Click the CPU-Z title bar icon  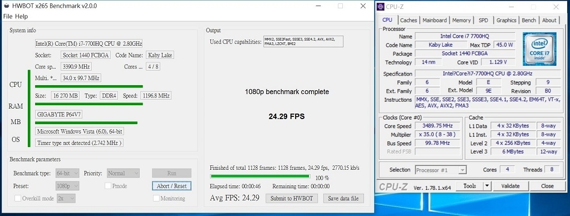tap(381, 7)
